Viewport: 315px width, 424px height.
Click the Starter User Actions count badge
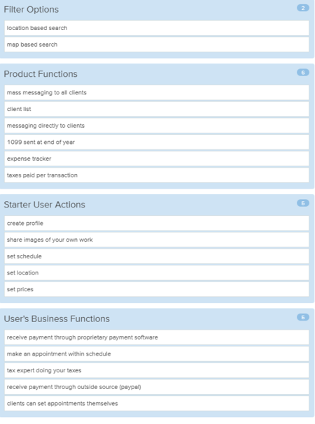click(303, 203)
